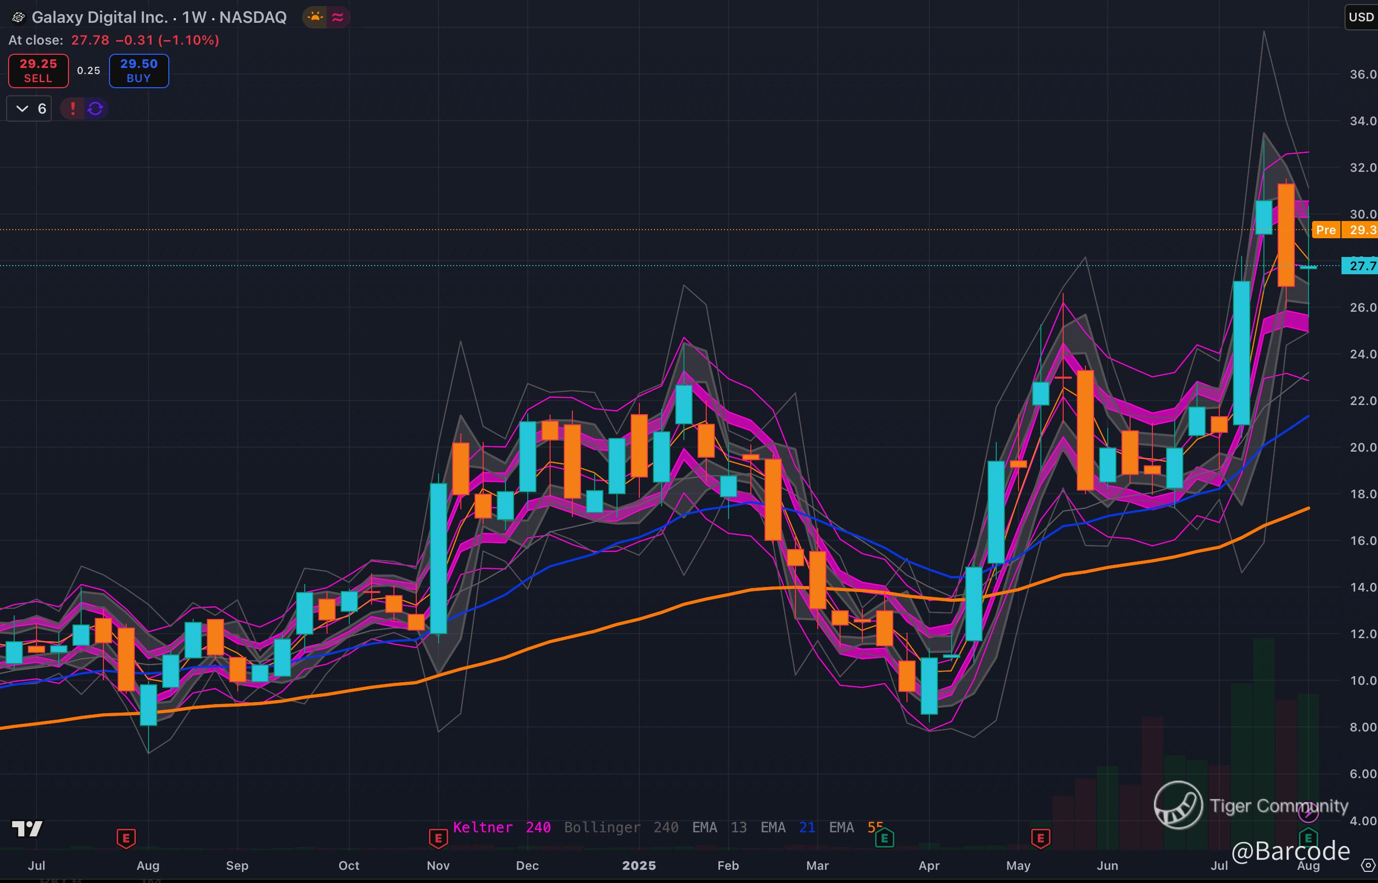
Task: Click the red exclamation warning icon
Action: point(73,108)
